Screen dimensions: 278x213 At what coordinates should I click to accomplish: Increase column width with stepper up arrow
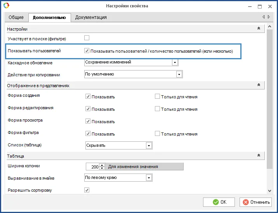point(102,165)
